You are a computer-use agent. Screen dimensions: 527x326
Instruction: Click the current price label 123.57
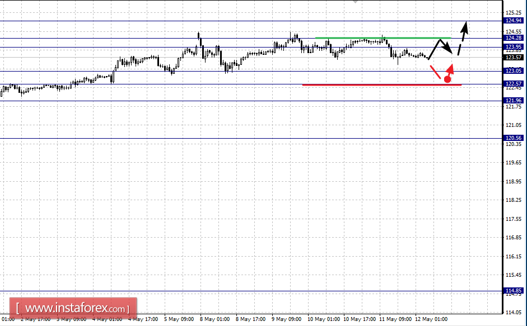[x=514, y=58]
